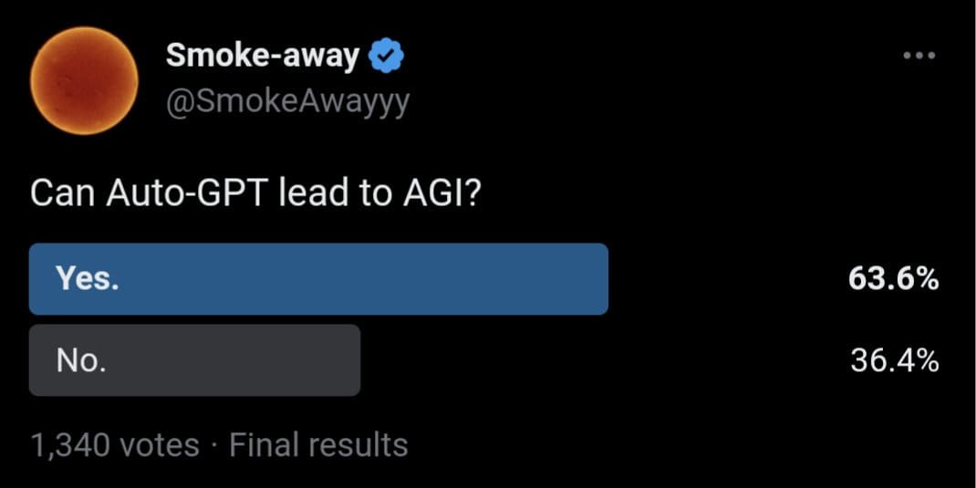Open the orange sun profile avatar

pyautogui.click(x=84, y=81)
